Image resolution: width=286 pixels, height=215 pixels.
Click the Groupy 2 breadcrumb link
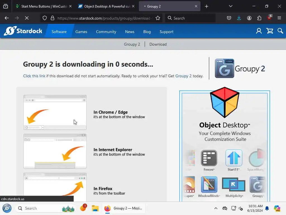(x=132, y=44)
